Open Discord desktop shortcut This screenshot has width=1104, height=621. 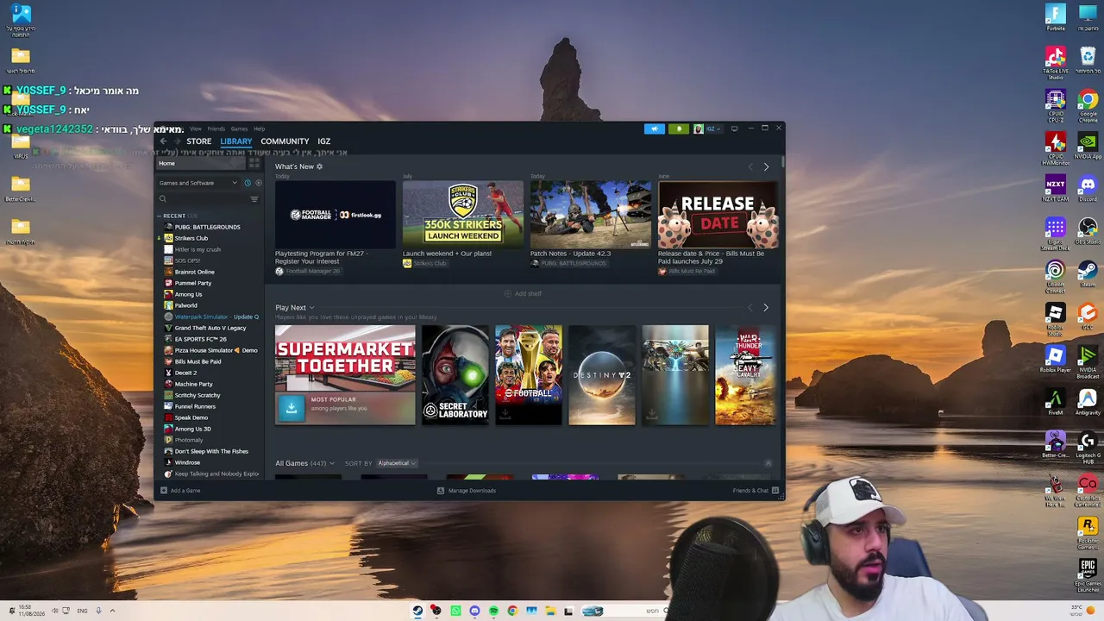click(x=1088, y=188)
